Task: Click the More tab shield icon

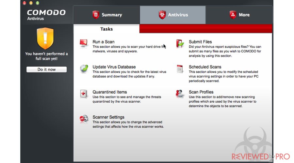Action: click(233, 15)
